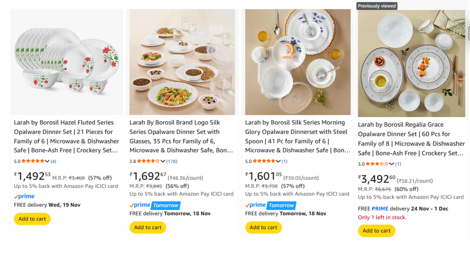The width and height of the screenshot is (470, 253).
Task: Expand rating chevron for Regalia Grace set
Action: (x=391, y=164)
